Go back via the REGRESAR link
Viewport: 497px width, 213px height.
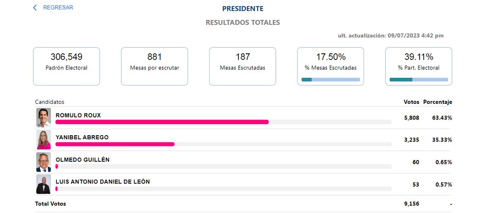[58, 8]
